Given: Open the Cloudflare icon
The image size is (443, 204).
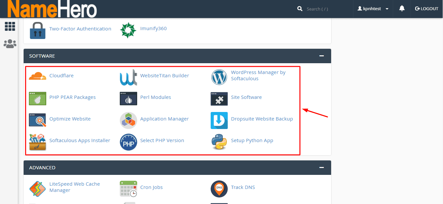Looking at the screenshot, I should point(37,76).
